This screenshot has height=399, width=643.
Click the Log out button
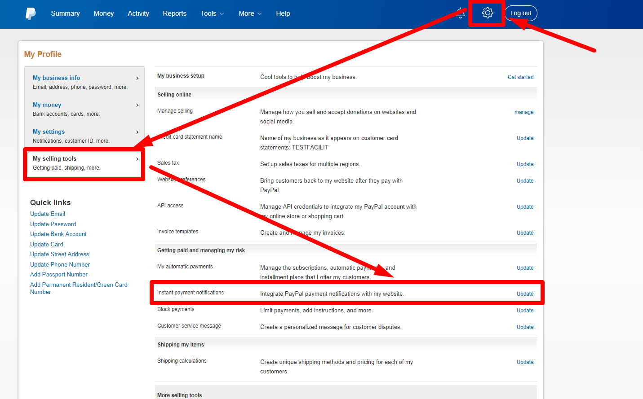click(521, 13)
